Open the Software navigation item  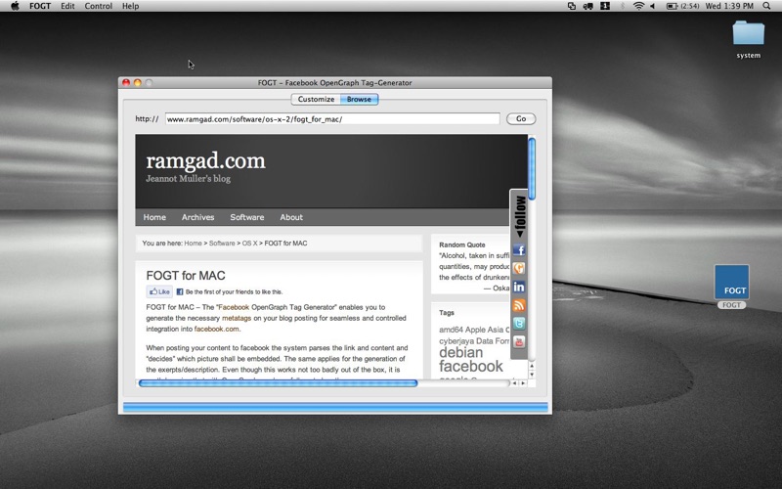click(246, 217)
